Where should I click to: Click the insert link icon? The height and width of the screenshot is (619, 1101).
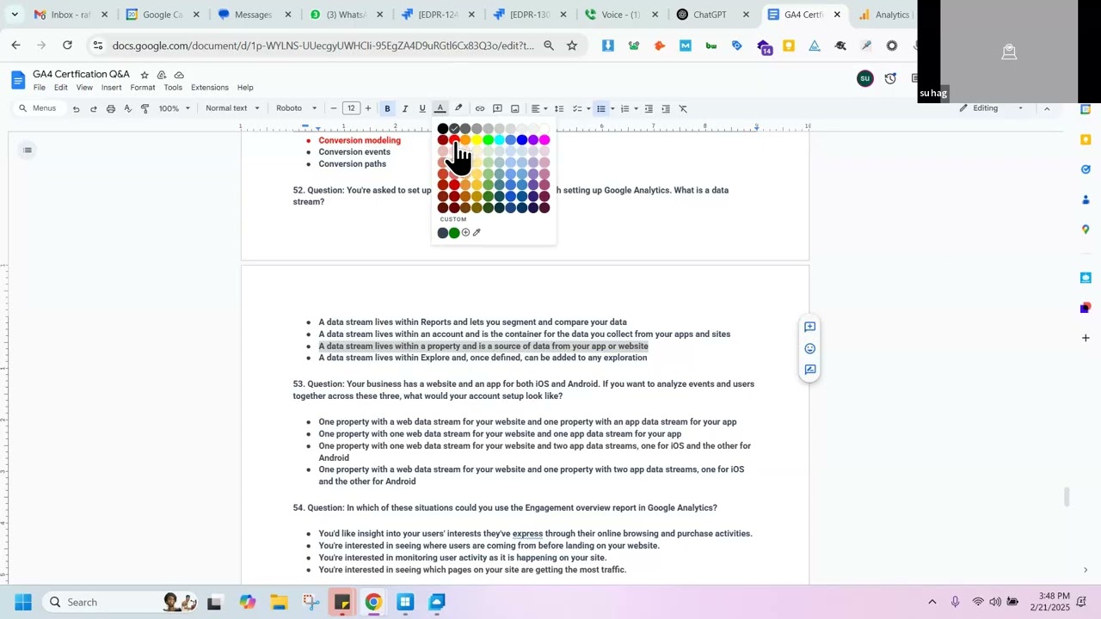point(480,108)
